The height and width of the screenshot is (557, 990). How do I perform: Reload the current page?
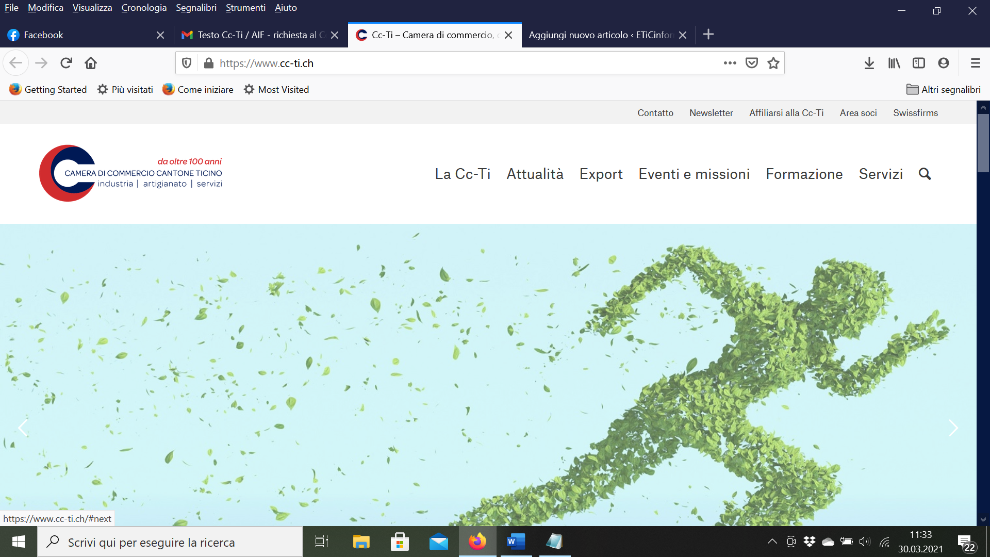click(66, 63)
